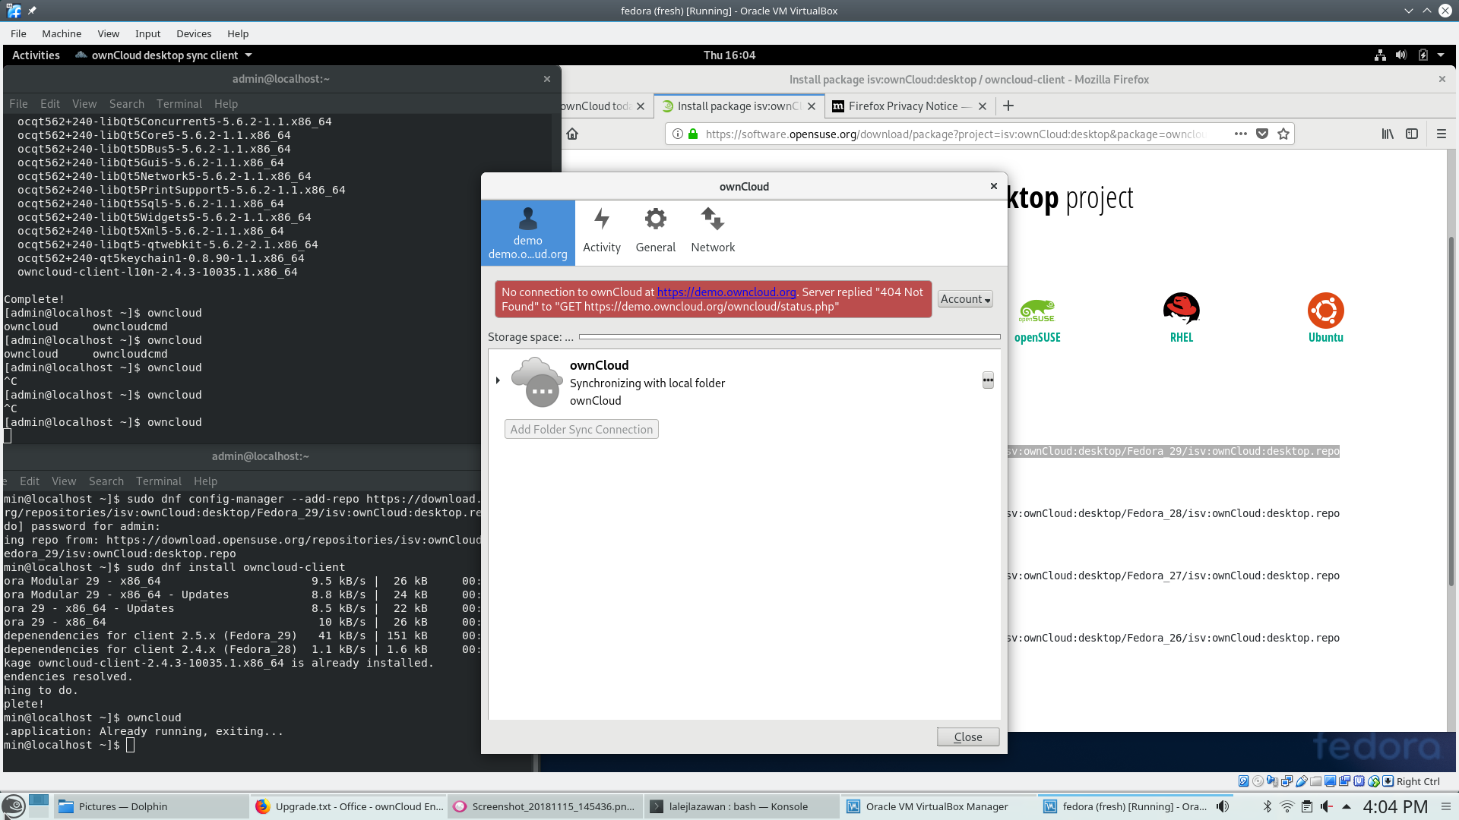Select the openSUSE distribution icon
The height and width of the screenshot is (820, 1459).
tap(1037, 311)
